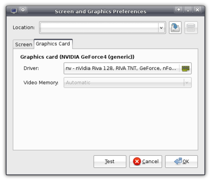Screen dimensions: 211x181
Task: Click the save location icon button
Action: click(175, 27)
